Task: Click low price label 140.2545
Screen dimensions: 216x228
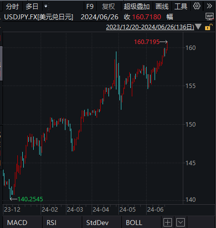Action: [30, 199]
